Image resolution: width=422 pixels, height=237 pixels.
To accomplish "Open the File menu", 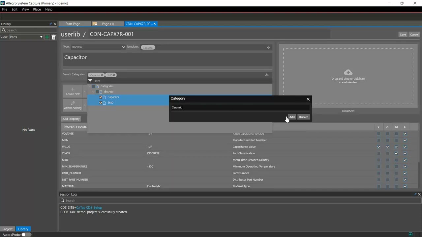I will click(x=5, y=9).
